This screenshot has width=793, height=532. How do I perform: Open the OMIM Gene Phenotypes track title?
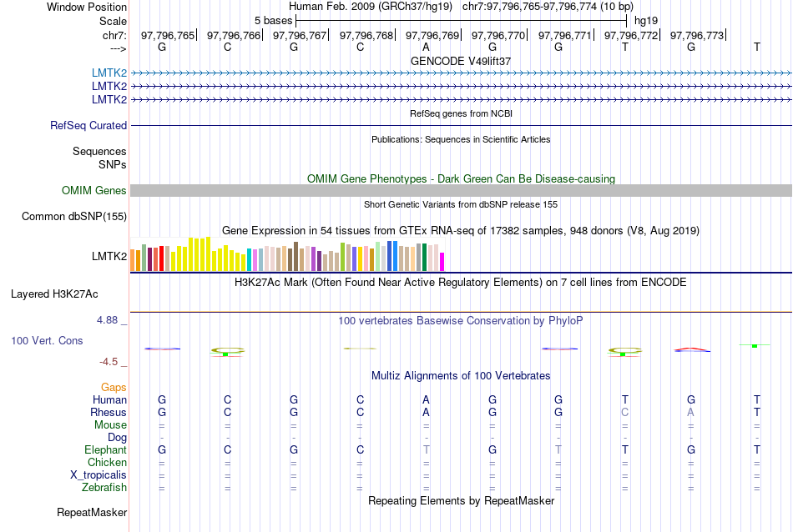[x=461, y=178]
